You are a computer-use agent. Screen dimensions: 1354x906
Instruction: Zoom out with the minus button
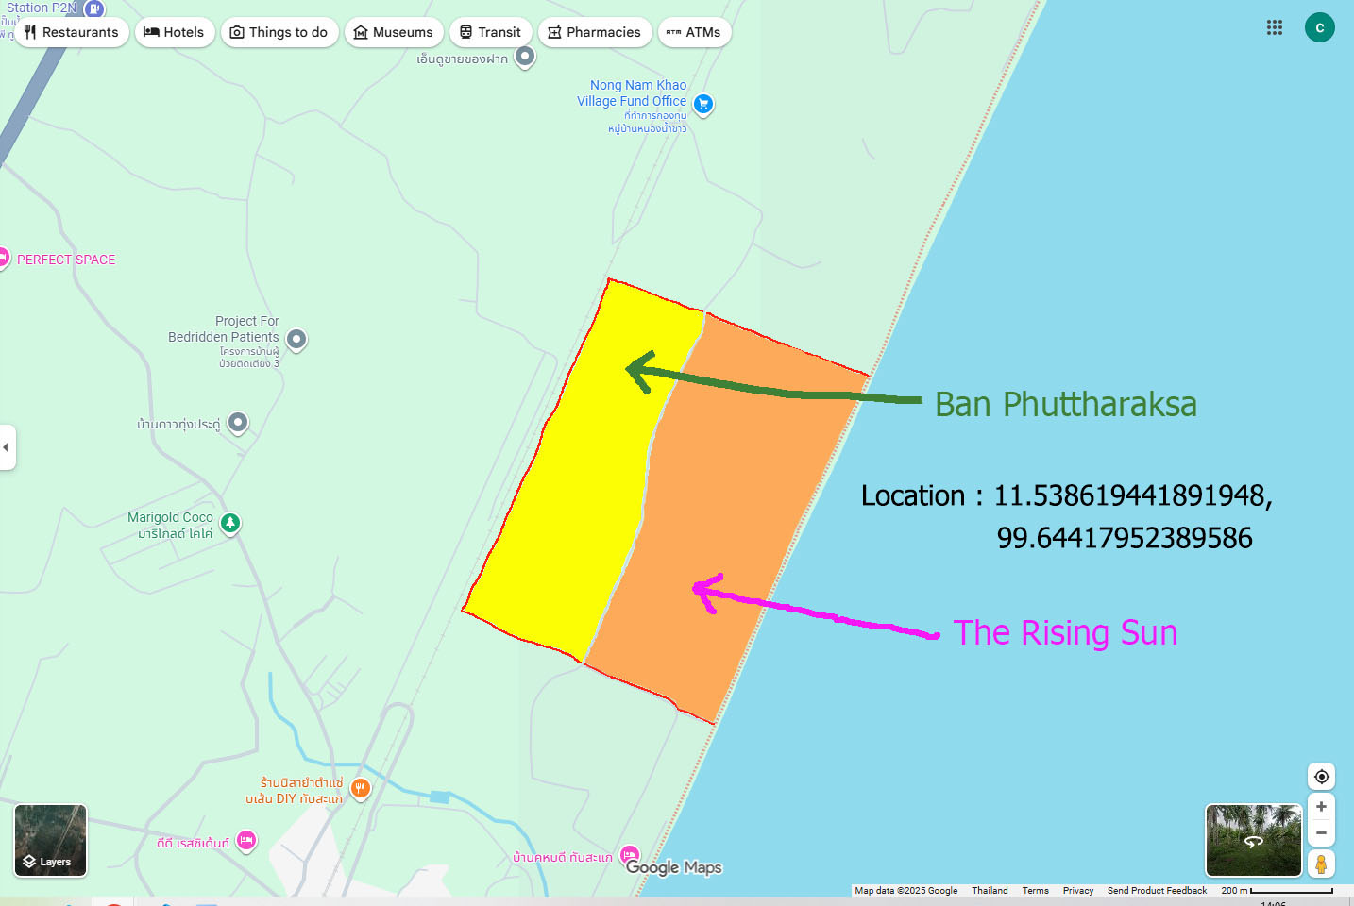1321,833
